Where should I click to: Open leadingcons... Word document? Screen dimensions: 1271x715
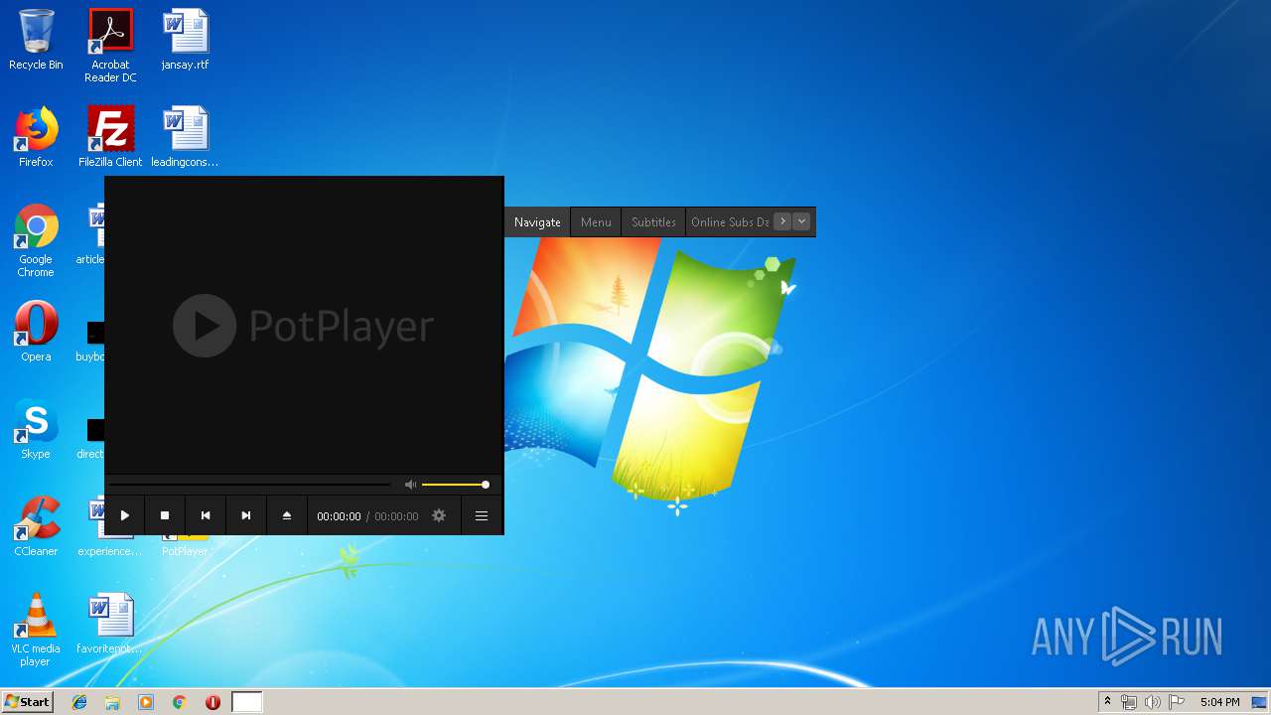(185, 137)
